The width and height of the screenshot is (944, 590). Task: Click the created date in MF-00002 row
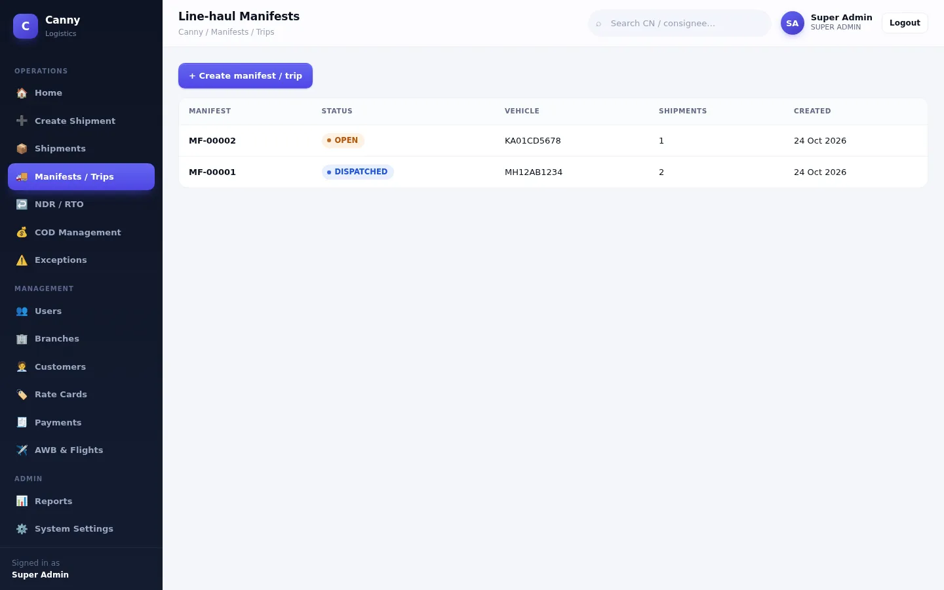click(820, 140)
